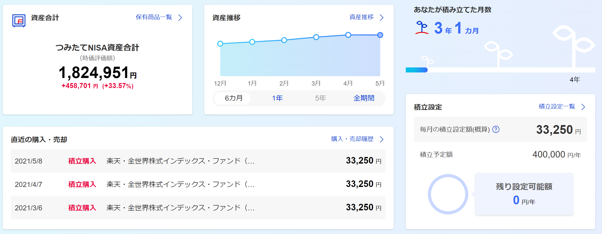
Task: Open the 積立設定一覧 link
Action: point(557,106)
